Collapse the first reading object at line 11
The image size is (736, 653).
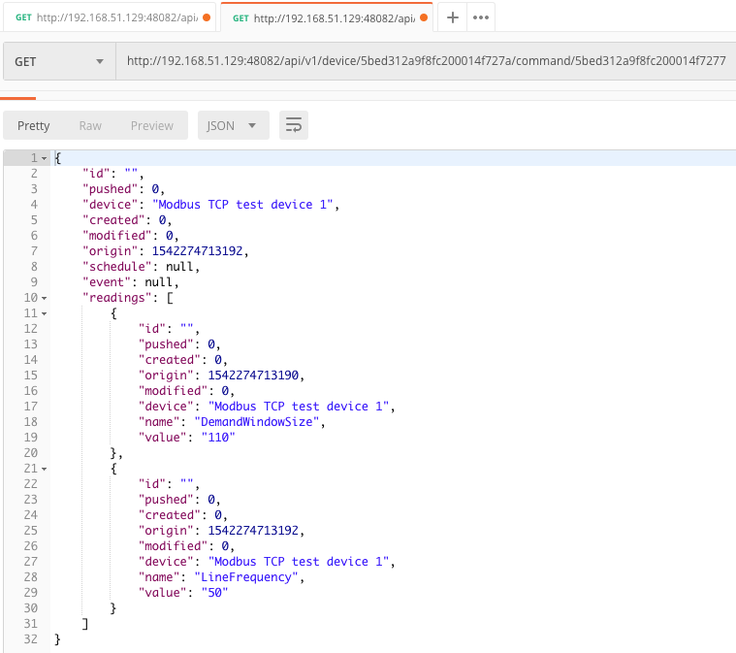(45, 313)
